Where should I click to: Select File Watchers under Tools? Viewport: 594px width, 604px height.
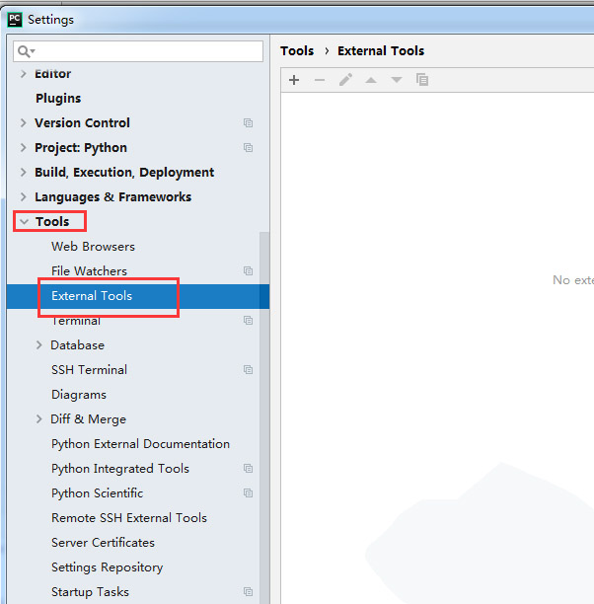(x=89, y=270)
